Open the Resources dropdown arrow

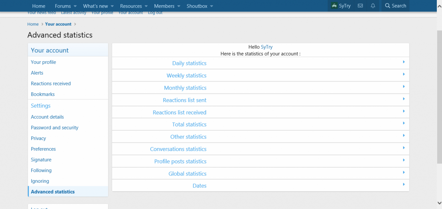pyautogui.click(x=146, y=6)
